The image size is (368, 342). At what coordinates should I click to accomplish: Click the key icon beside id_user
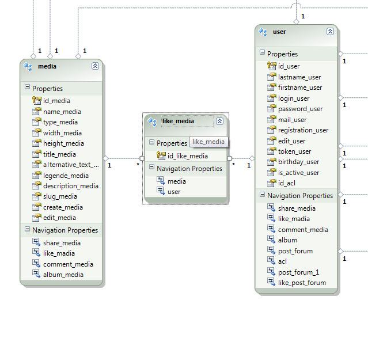(272, 66)
